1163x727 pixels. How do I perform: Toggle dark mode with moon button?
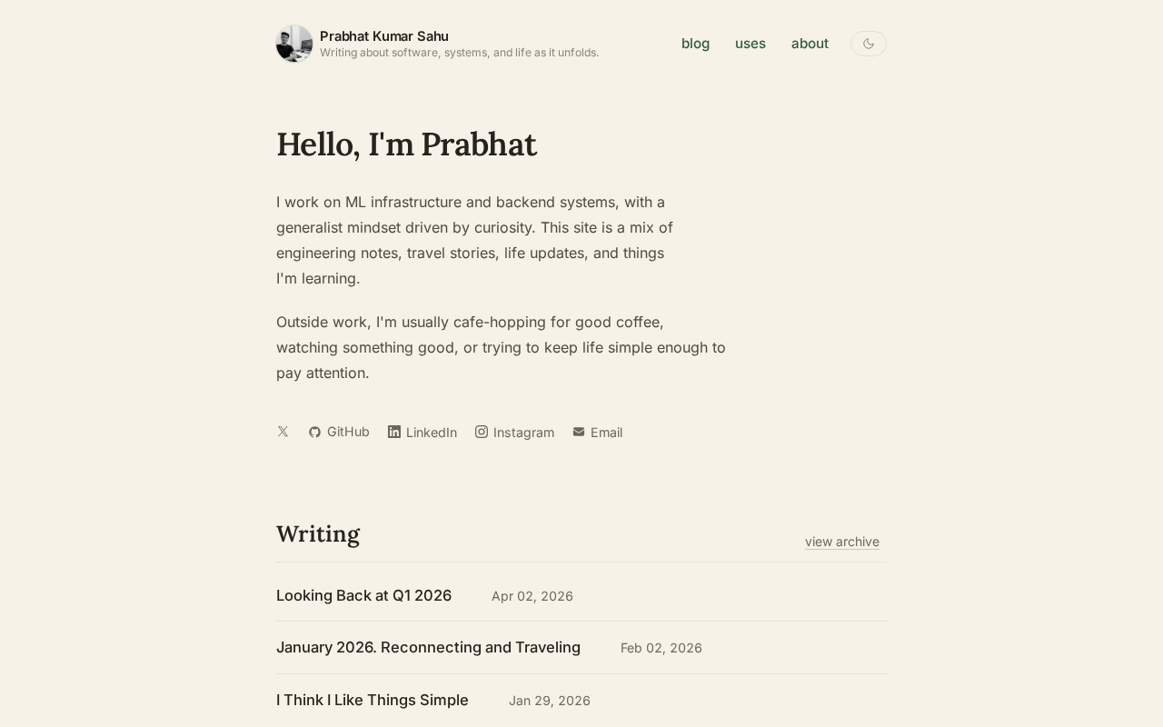868,44
